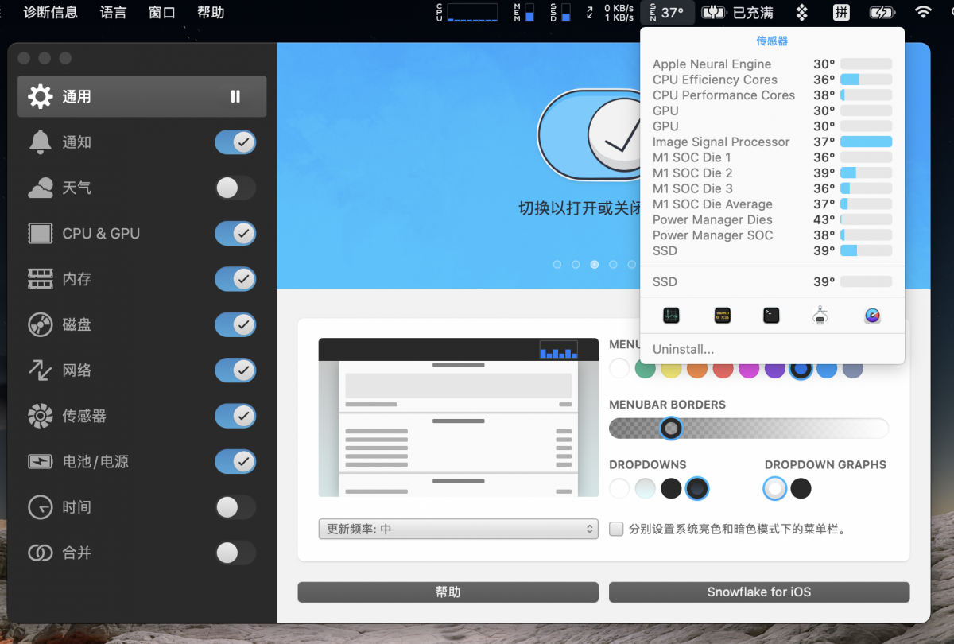Pick the selected dark-blue menubar color swatch
The height and width of the screenshot is (644, 954).
tap(801, 368)
